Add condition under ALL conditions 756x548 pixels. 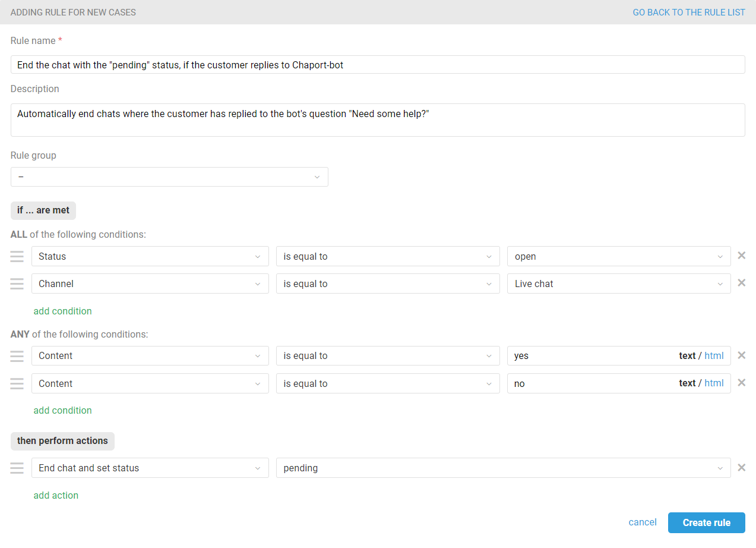[x=62, y=311]
